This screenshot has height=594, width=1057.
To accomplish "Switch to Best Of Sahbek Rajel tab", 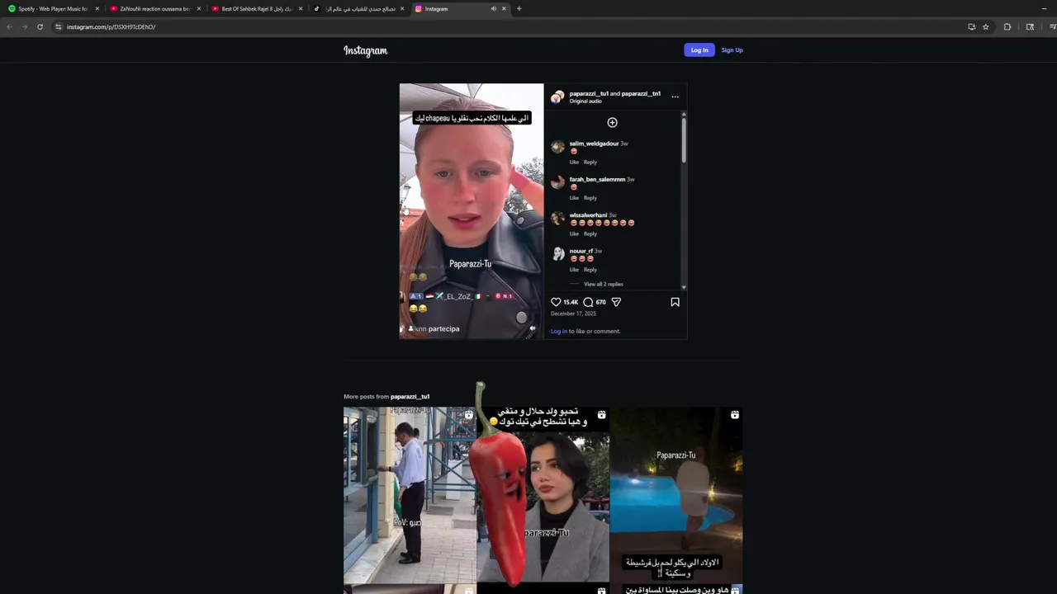I will click(x=255, y=8).
